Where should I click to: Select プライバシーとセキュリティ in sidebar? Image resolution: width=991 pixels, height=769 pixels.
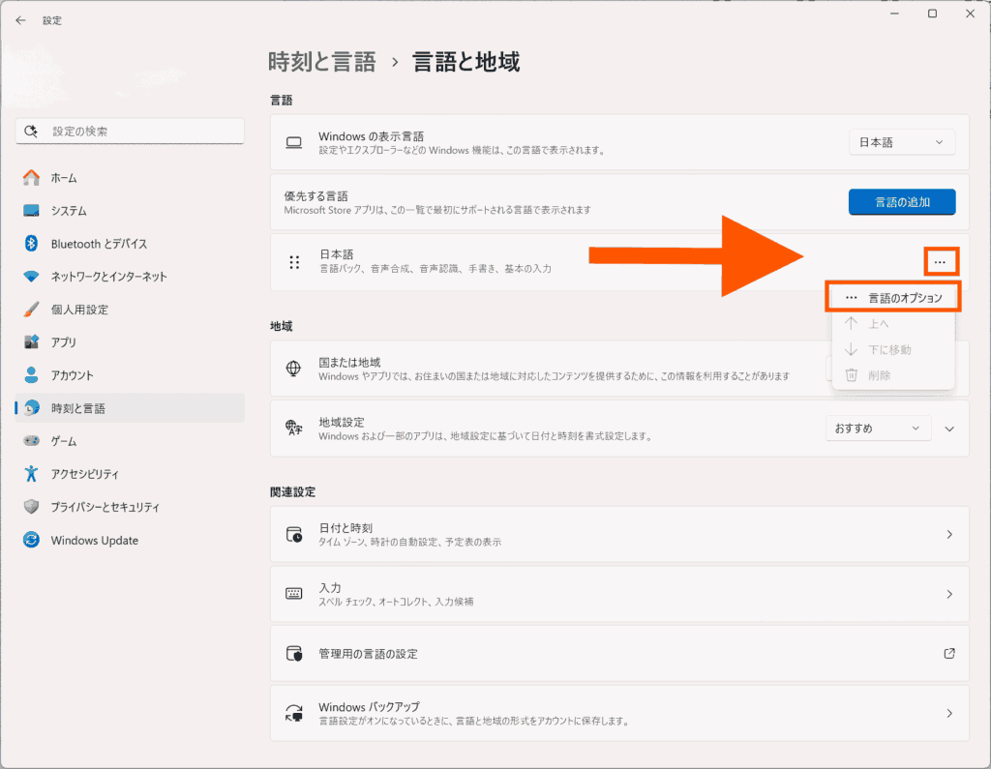tap(130, 507)
